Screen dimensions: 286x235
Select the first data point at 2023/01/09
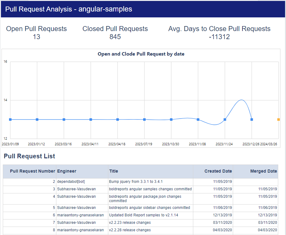(x=10, y=119)
